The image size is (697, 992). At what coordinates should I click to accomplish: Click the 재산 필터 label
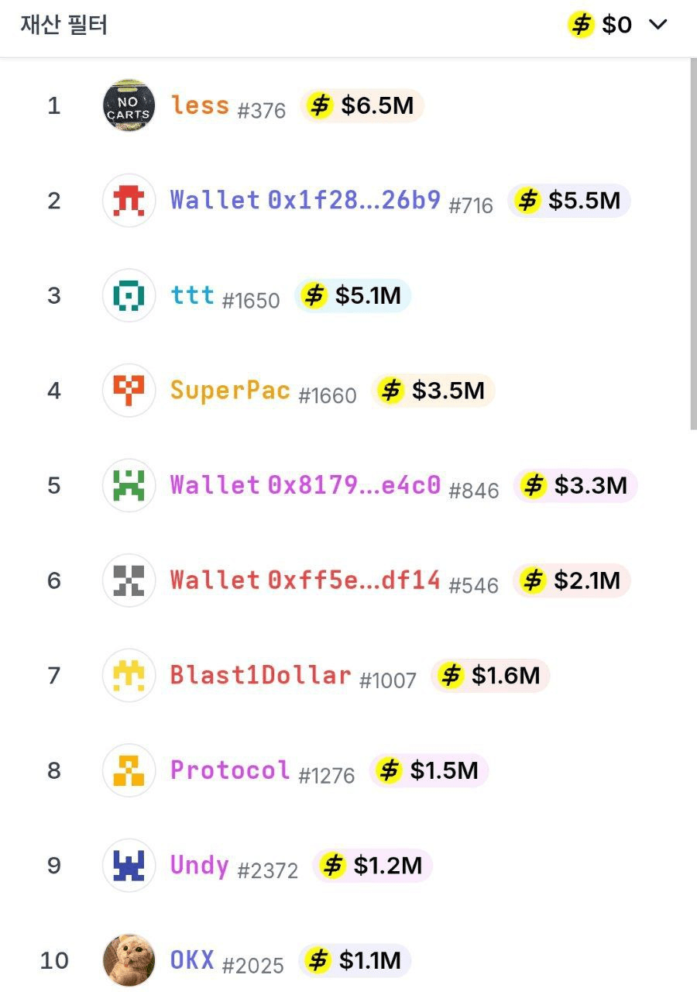tap(64, 25)
